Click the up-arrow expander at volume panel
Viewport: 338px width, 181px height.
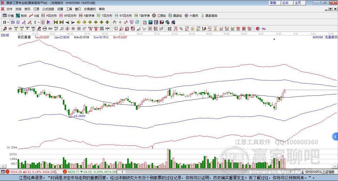click(x=3, y=166)
